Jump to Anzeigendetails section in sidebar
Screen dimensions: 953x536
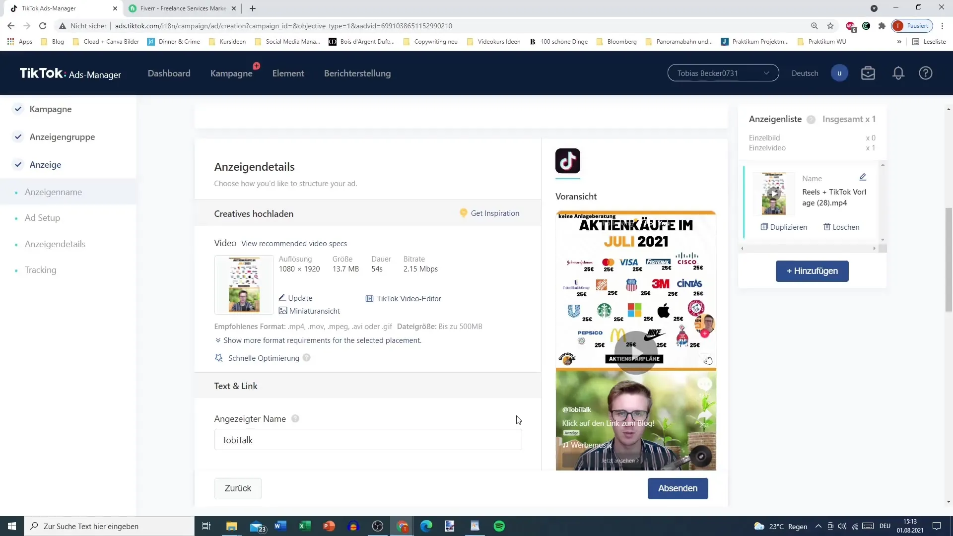tap(55, 244)
